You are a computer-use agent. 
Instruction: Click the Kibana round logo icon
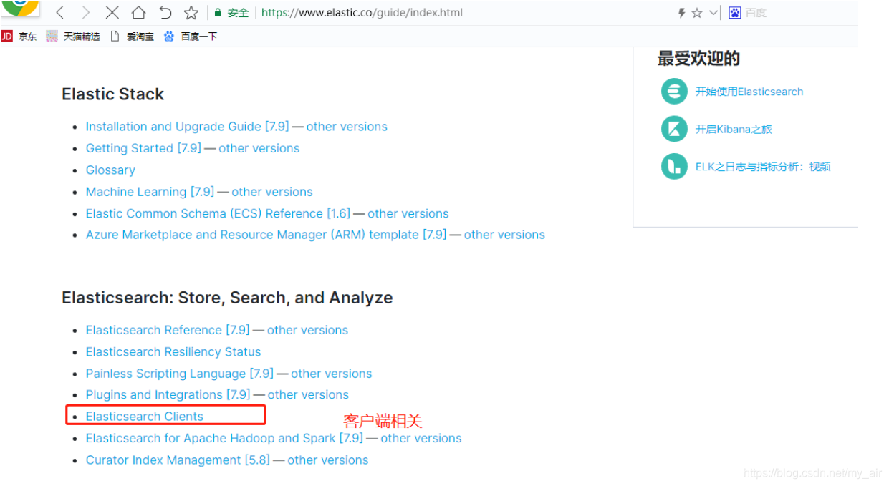[x=674, y=129]
